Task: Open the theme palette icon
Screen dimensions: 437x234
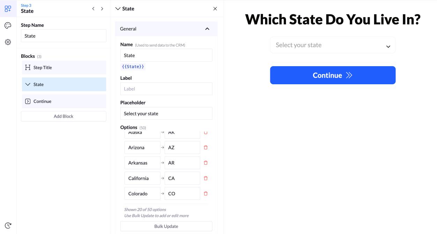Action: tap(8, 25)
